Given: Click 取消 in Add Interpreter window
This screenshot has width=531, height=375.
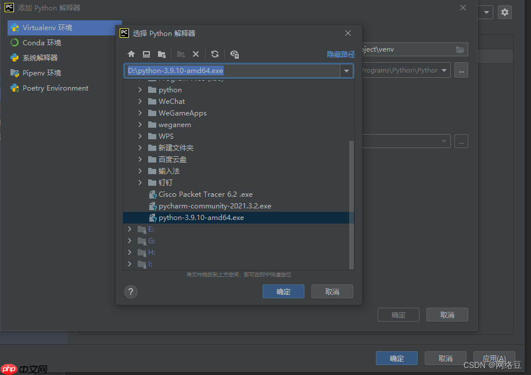Looking at the screenshot, I should click(447, 315).
